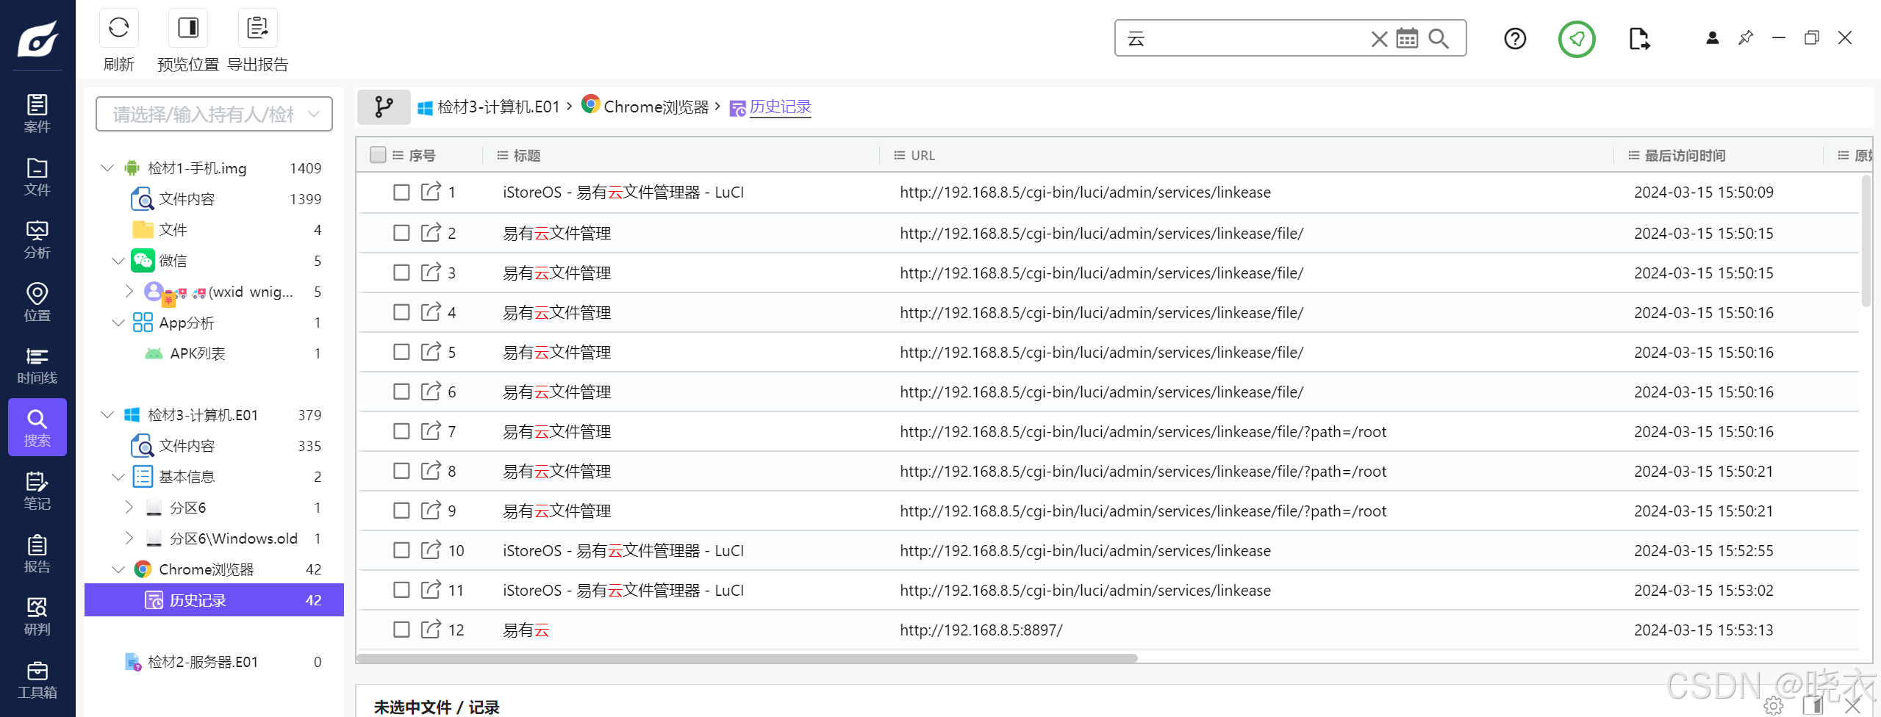Expand the 分区6 tree node
The image size is (1881, 717).
(129, 507)
